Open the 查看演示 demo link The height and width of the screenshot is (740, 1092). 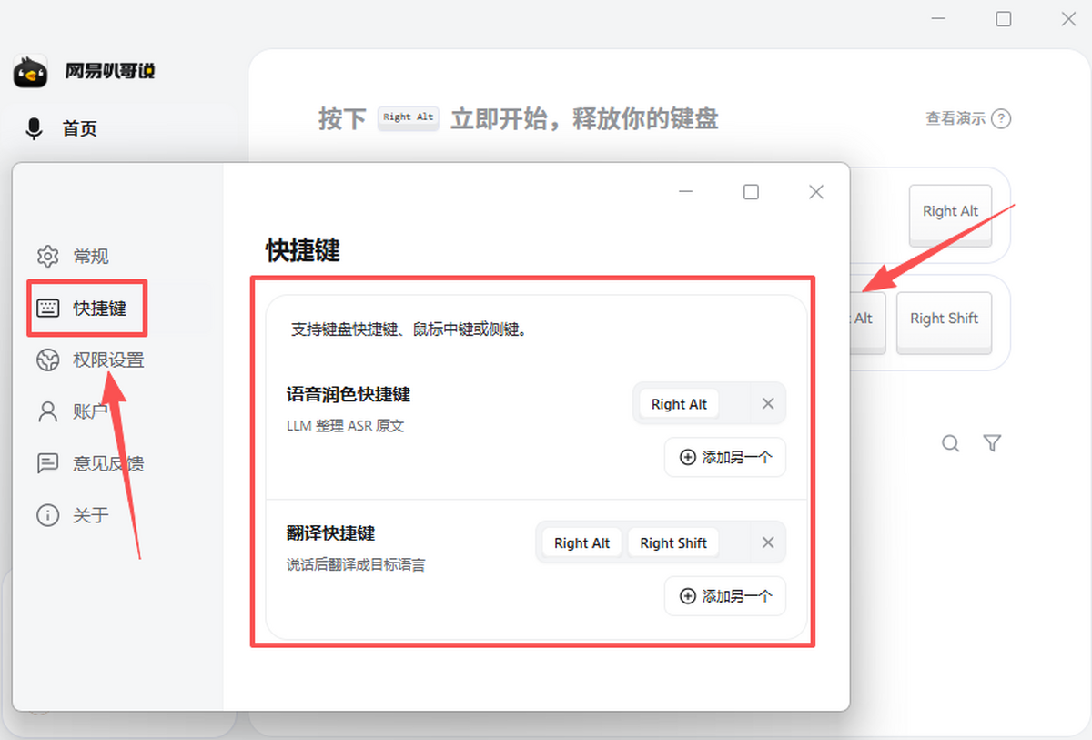click(x=967, y=118)
